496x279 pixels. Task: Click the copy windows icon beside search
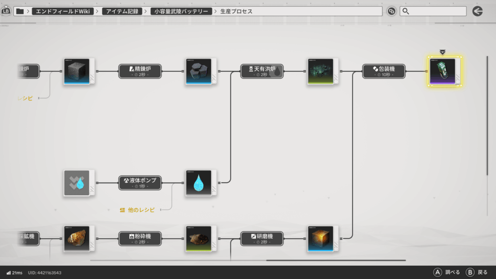click(391, 11)
